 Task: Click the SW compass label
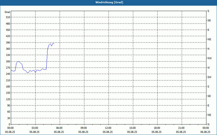click(209, 77)
